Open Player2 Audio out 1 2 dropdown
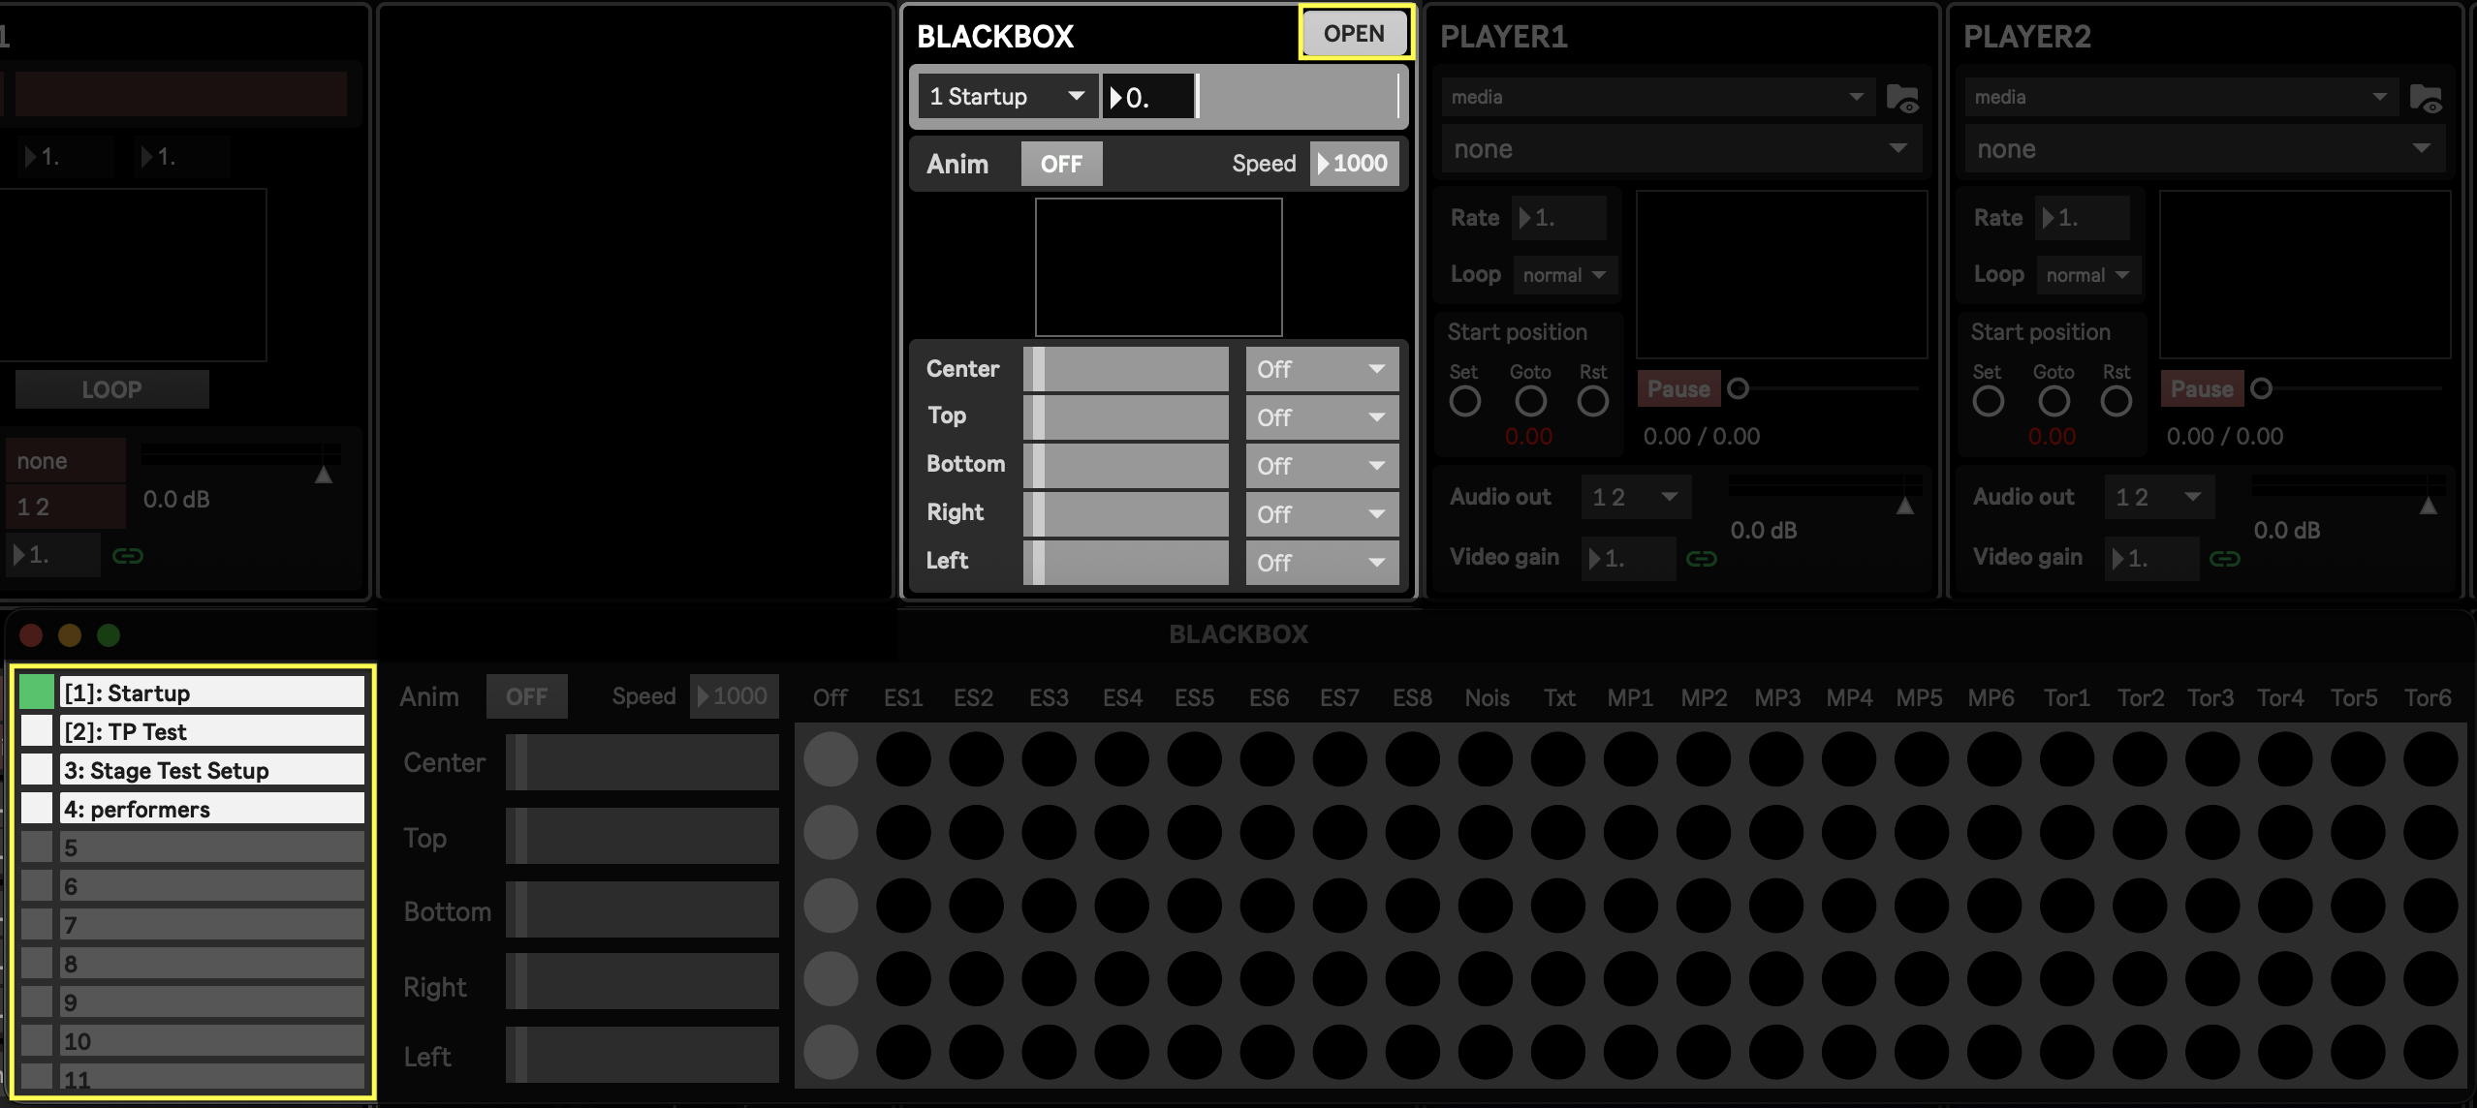The height and width of the screenshot is (1108, 2477). tap(2158, 497)
